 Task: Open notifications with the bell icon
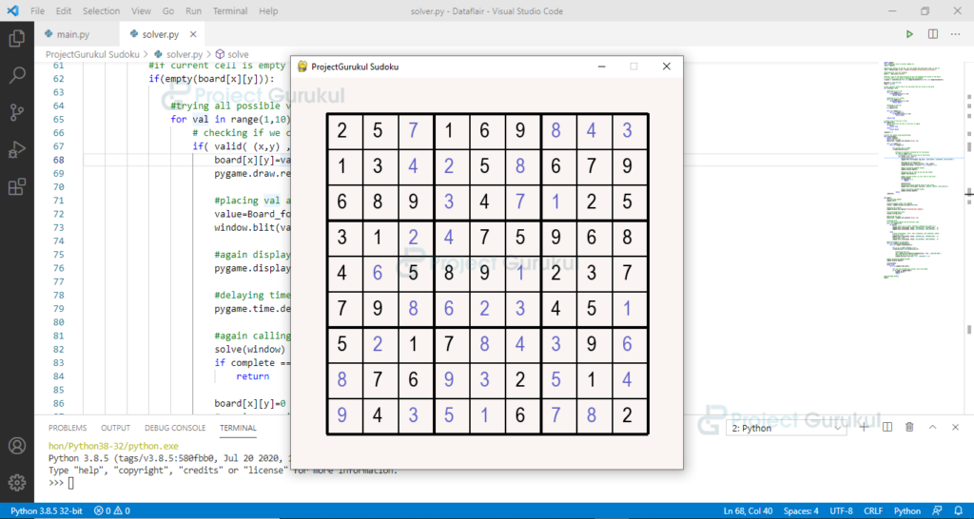point(959,511)
